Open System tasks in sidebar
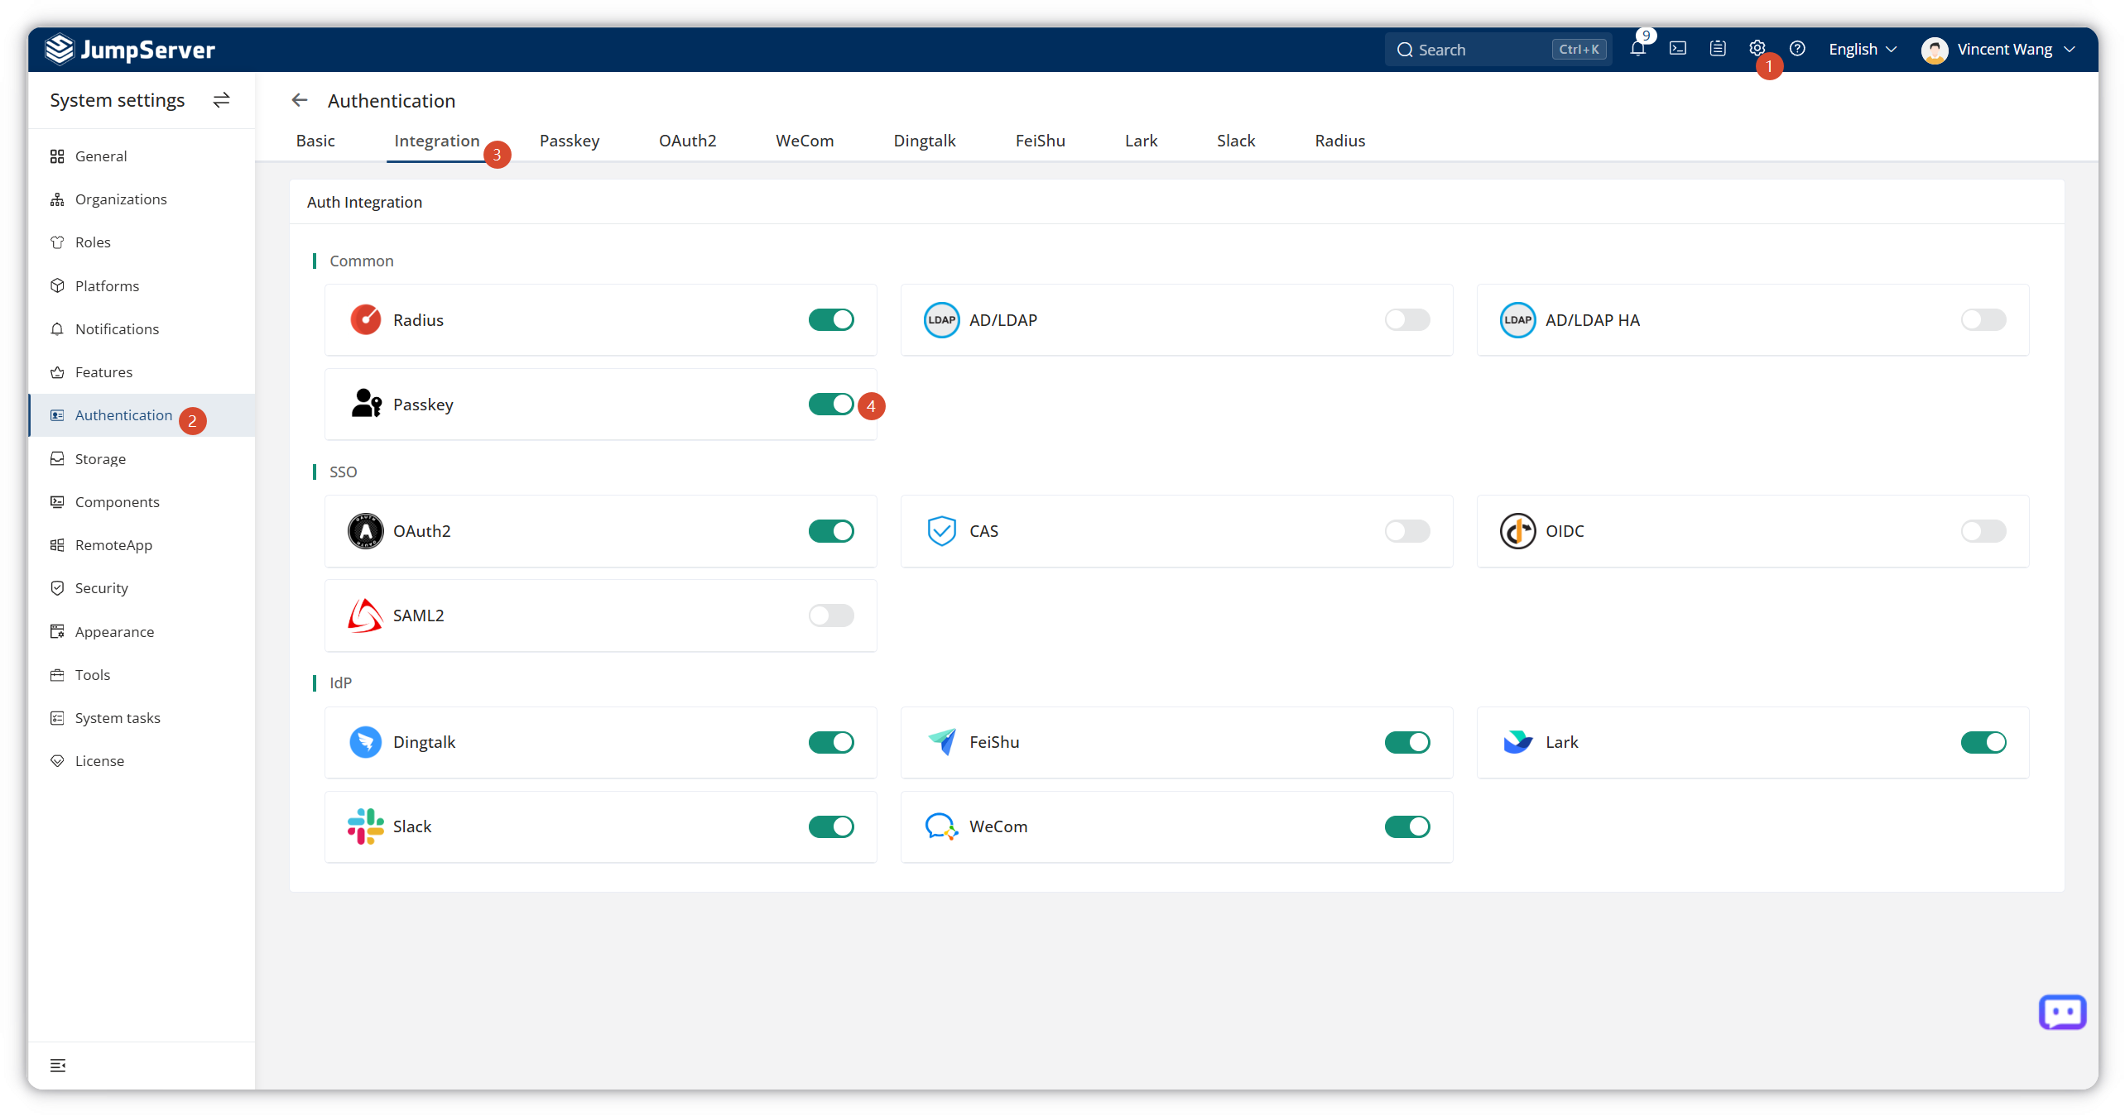 pyautogui.click(x=142, y=718)
